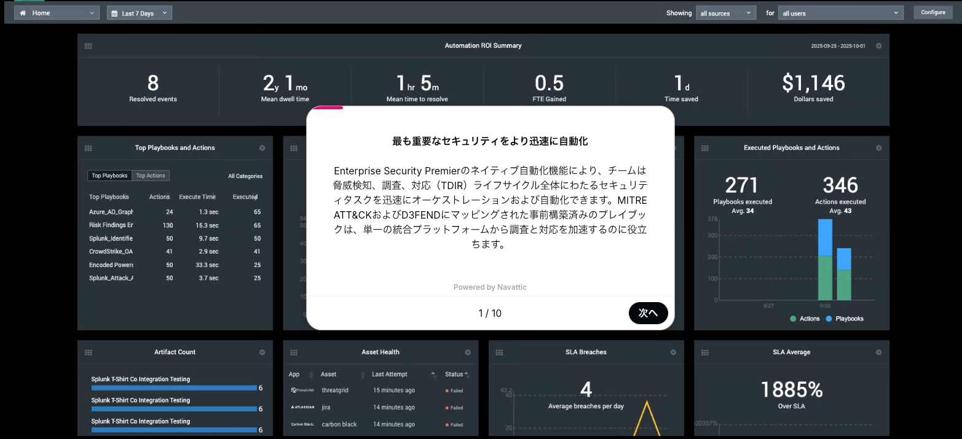Sort Asset Health by App column
The height and width of the screenshot is (439, 962).
coord(294,375)
